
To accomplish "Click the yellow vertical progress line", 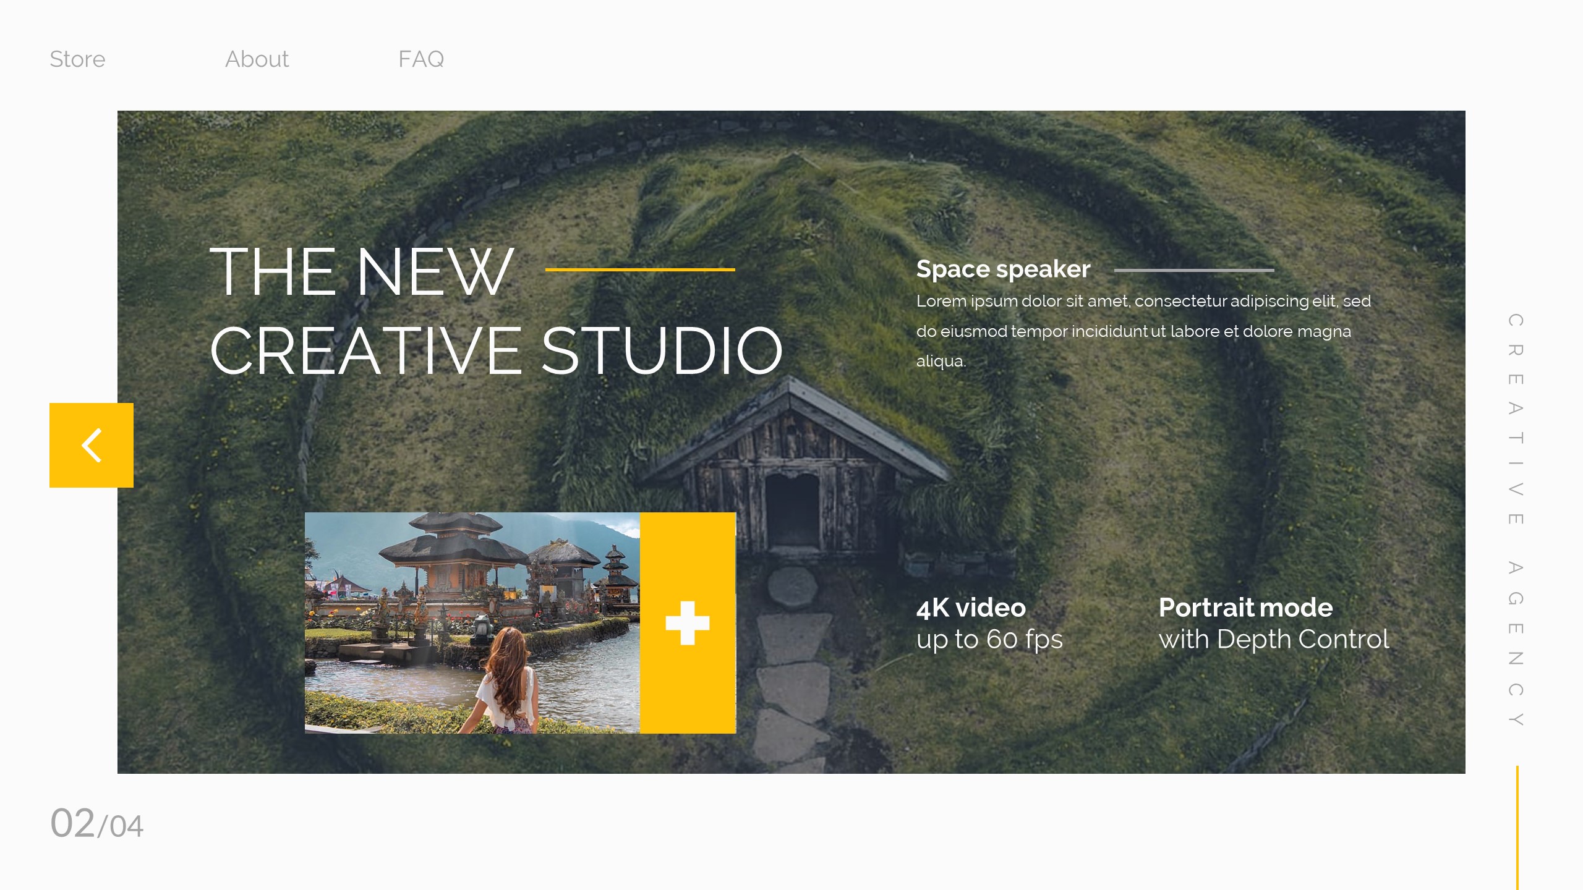I will (1517, 827).
